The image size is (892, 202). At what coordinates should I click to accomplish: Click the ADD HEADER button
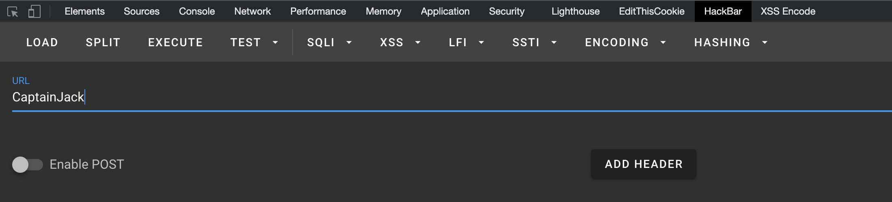click(x=643, y=164)
